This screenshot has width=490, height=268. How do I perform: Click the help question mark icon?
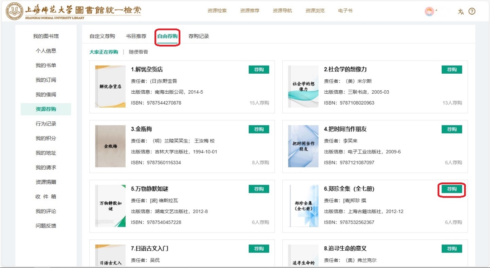tap(472, 12)
